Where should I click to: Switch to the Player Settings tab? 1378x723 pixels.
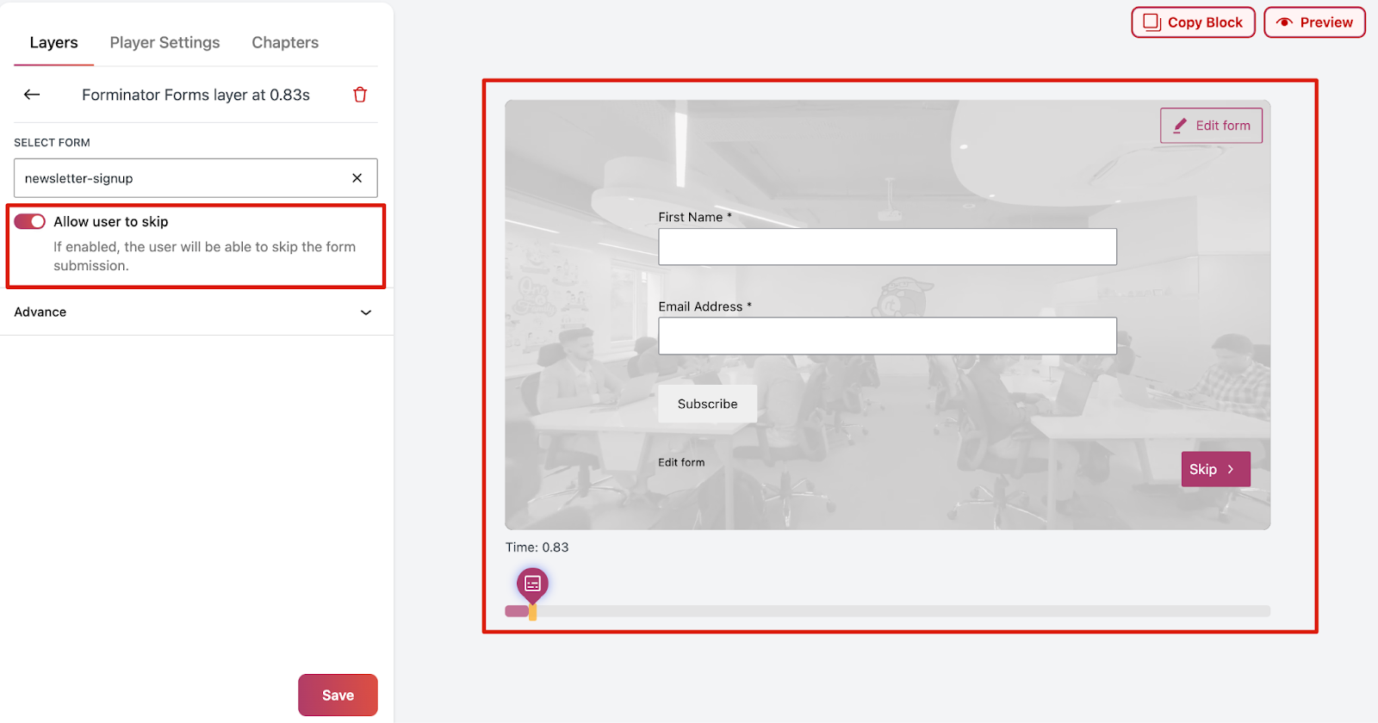point(164,43)
